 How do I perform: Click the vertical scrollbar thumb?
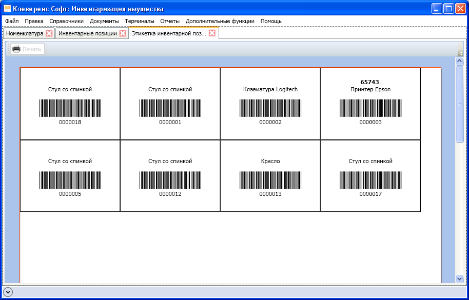click(460, 104)
